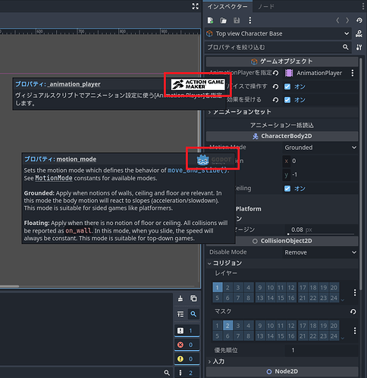The image size is (367, 378).
Task: Follow the MotionMode link in the tooltip
Action: point(54,178)
